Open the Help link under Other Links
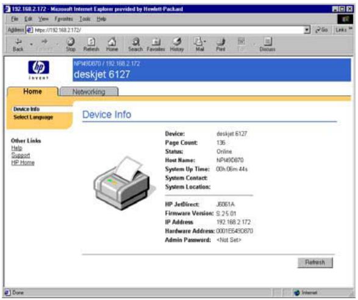The width and height of the screenshot is (358, 300). point(16,148)
